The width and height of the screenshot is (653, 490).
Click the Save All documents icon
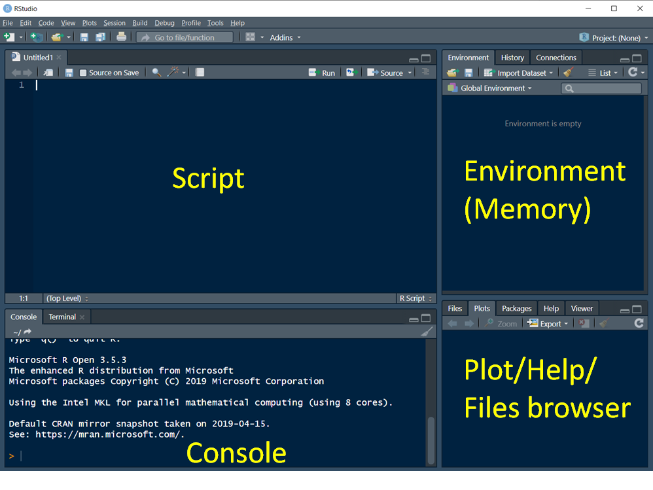[100, 37]
